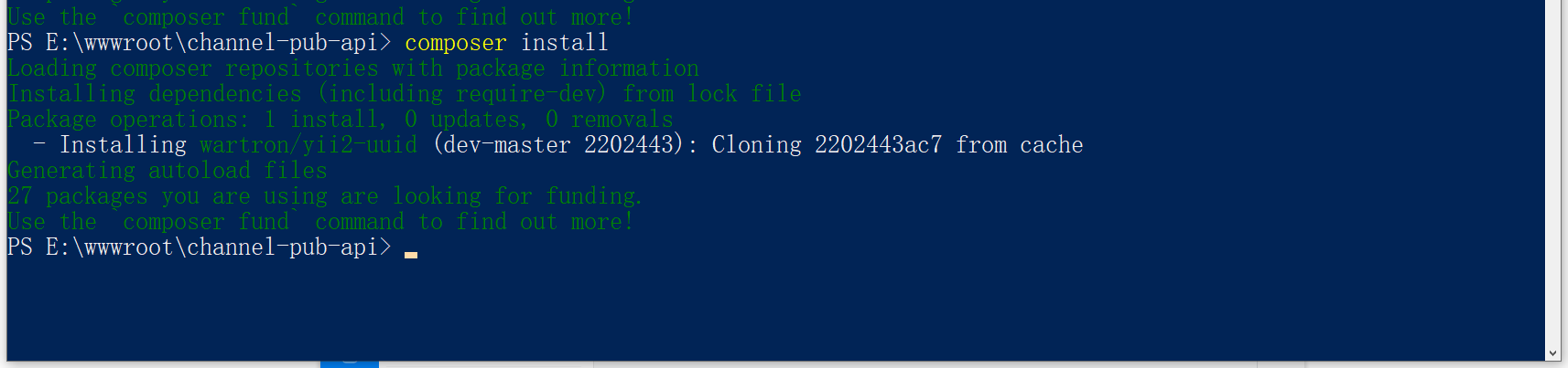Click the "from cache" text
This screenshot has height=368, width=1568.
[x=1019, y=145]
